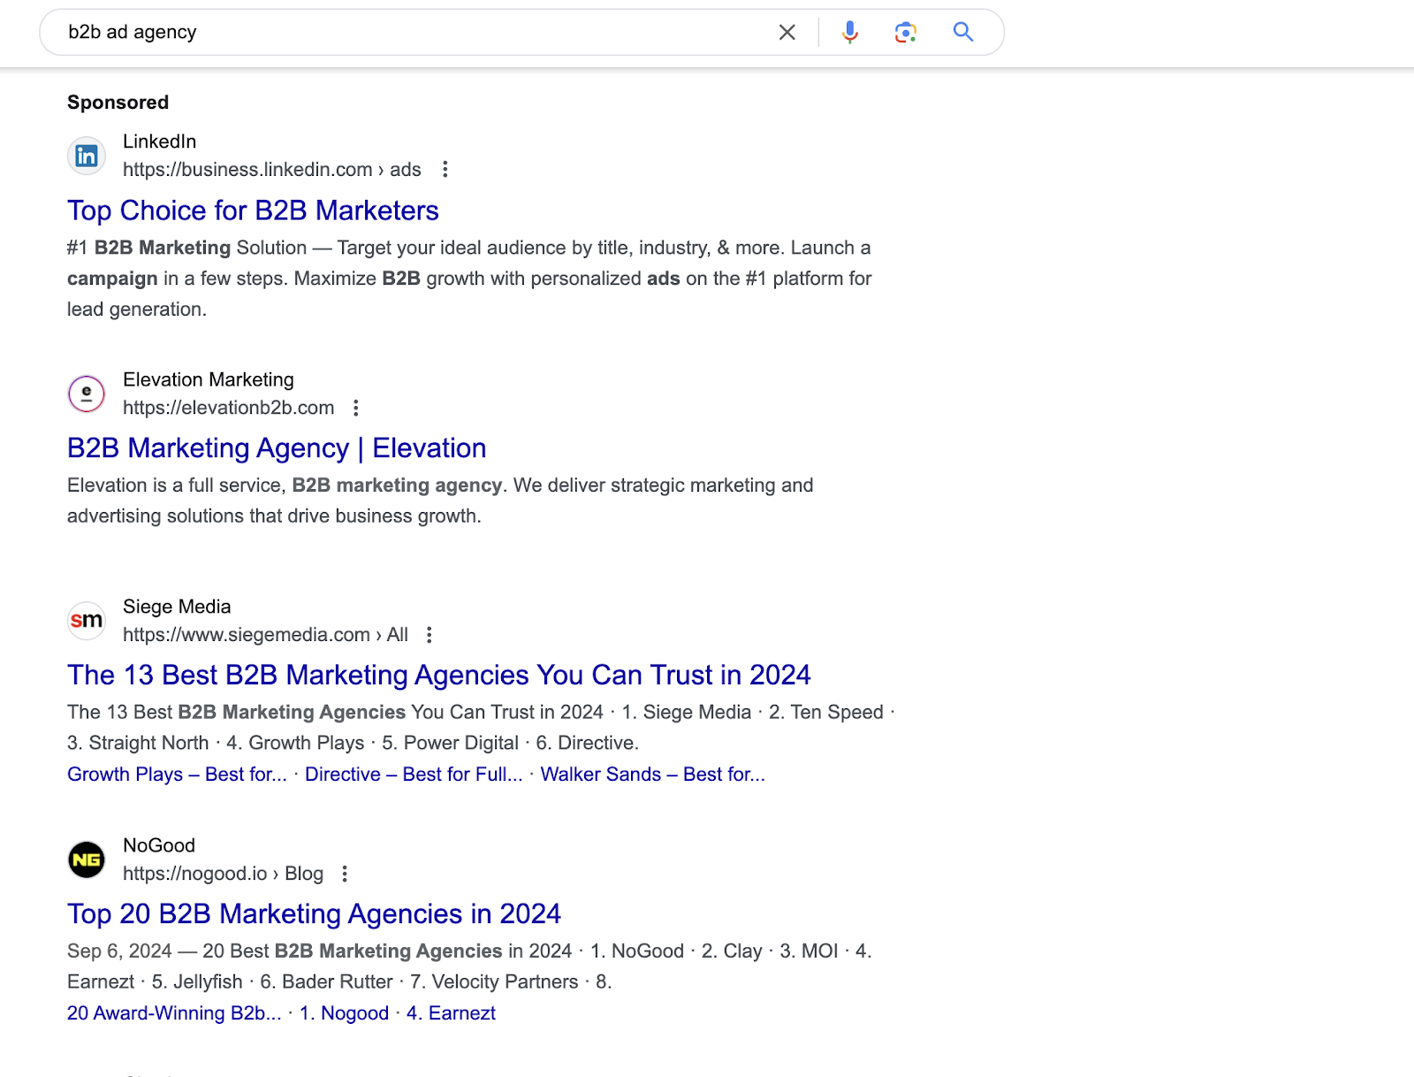Open 20 Award-Winning B2b sitelink

pos(174,1013)
